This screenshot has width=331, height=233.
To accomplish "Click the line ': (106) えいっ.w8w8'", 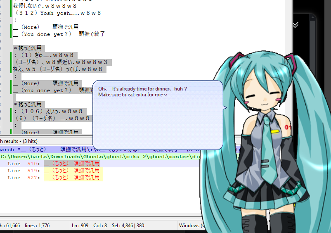I will 48,111.
